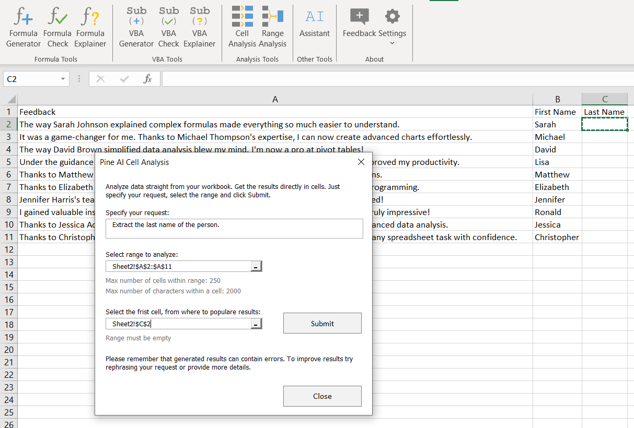Open the Formula Generator tool
The image size is (634, 428).
point(23,26)
